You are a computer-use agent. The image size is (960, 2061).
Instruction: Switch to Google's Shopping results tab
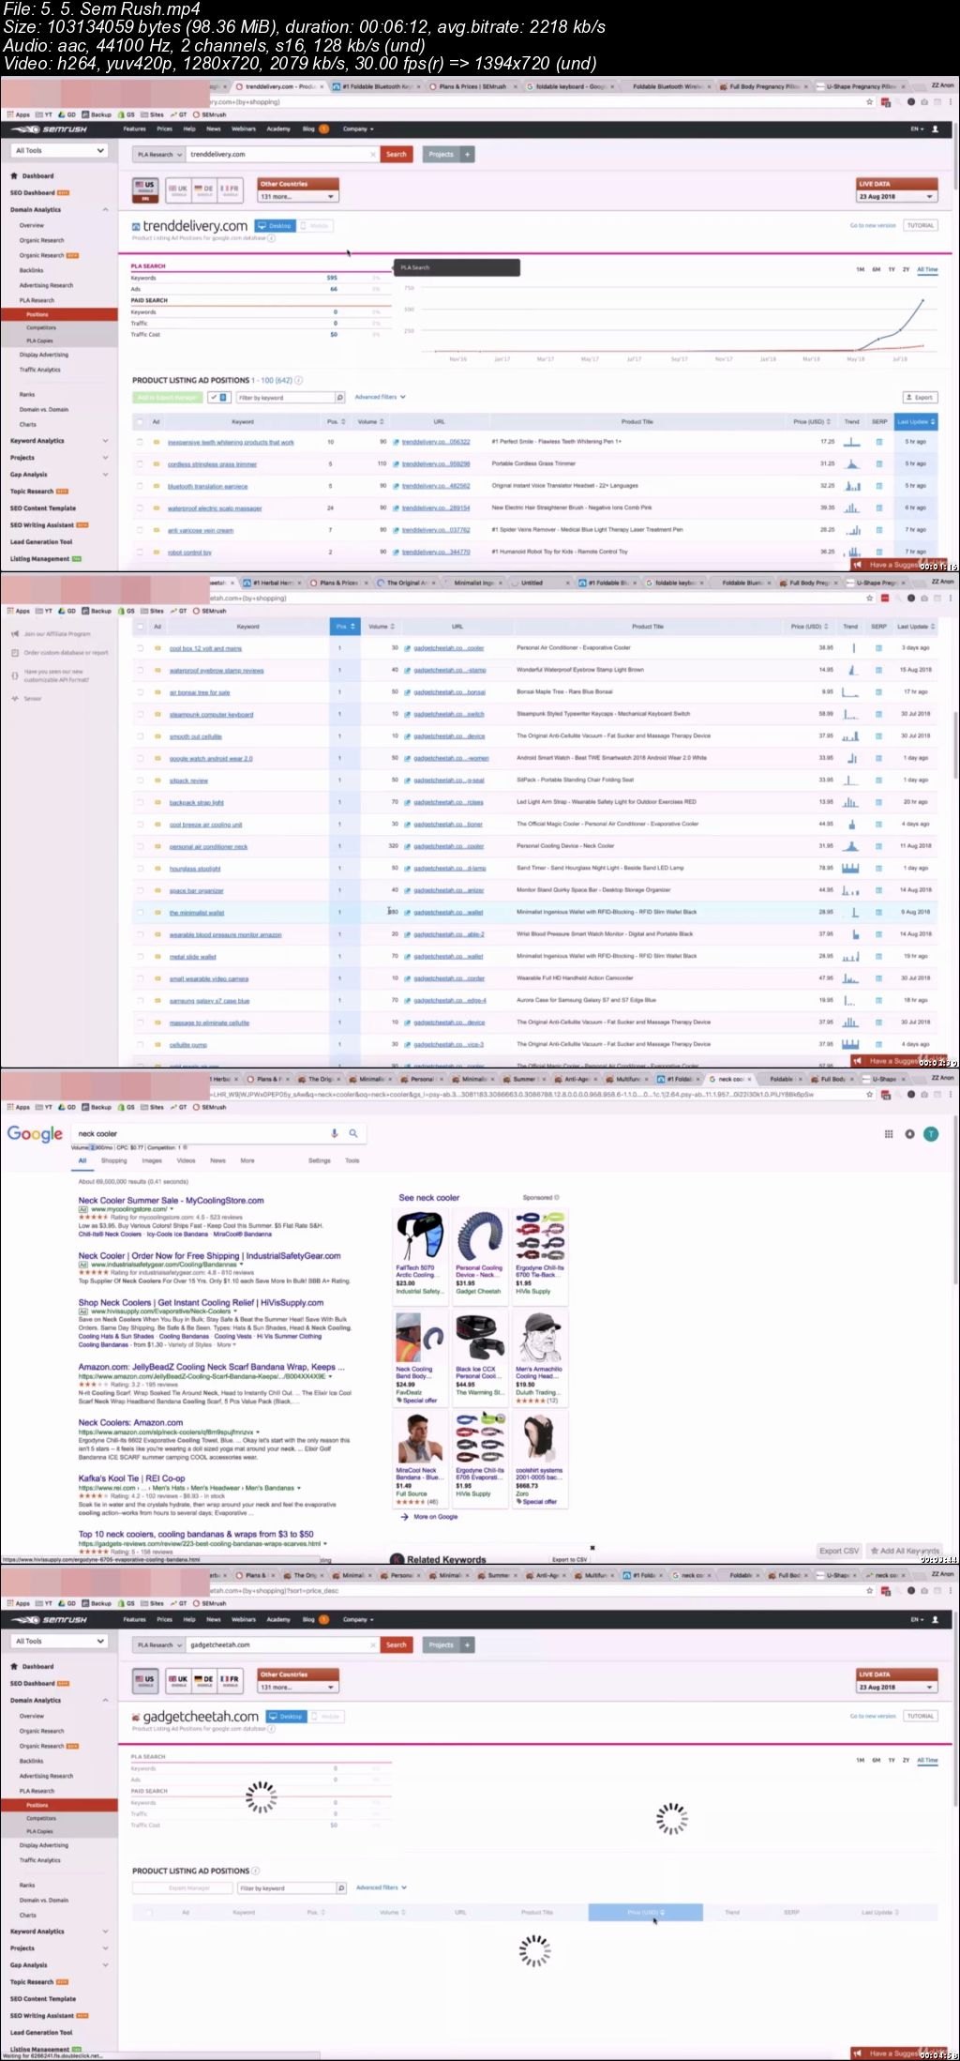(113, 1160)
